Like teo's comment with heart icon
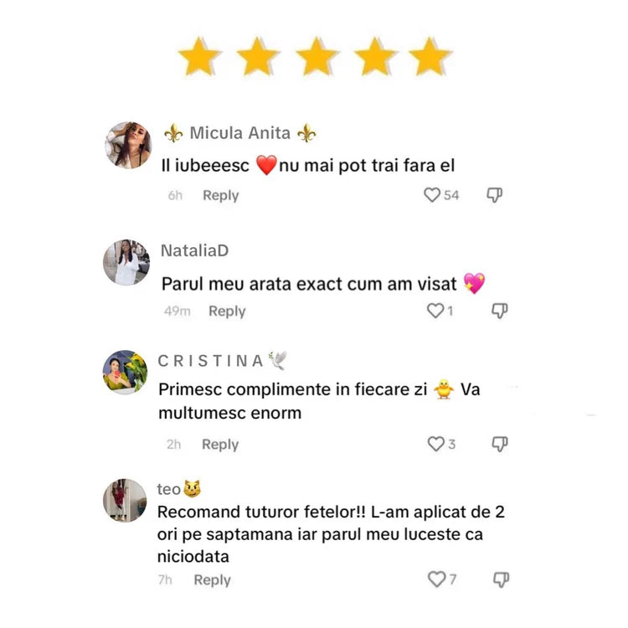628x628 pixels. pyautogui.click(x=437, y=579)
